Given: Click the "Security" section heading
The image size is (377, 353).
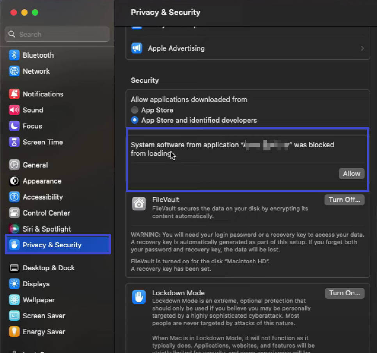Looking at the screenshot, I should tap(145, 80).
